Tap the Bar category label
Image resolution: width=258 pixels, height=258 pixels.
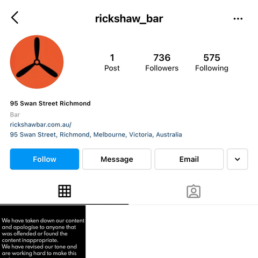[x=15, y=114]
